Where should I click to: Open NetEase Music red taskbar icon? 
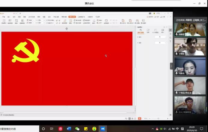point(60,129)
